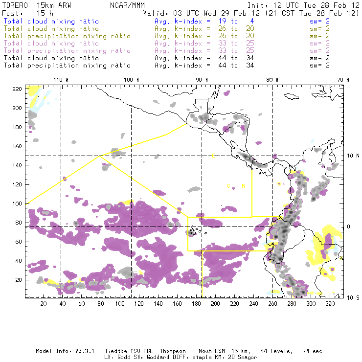The image size is (362, 362).
Task: Select the '80 W' longitude label
Action: click(x=272, y=80)
